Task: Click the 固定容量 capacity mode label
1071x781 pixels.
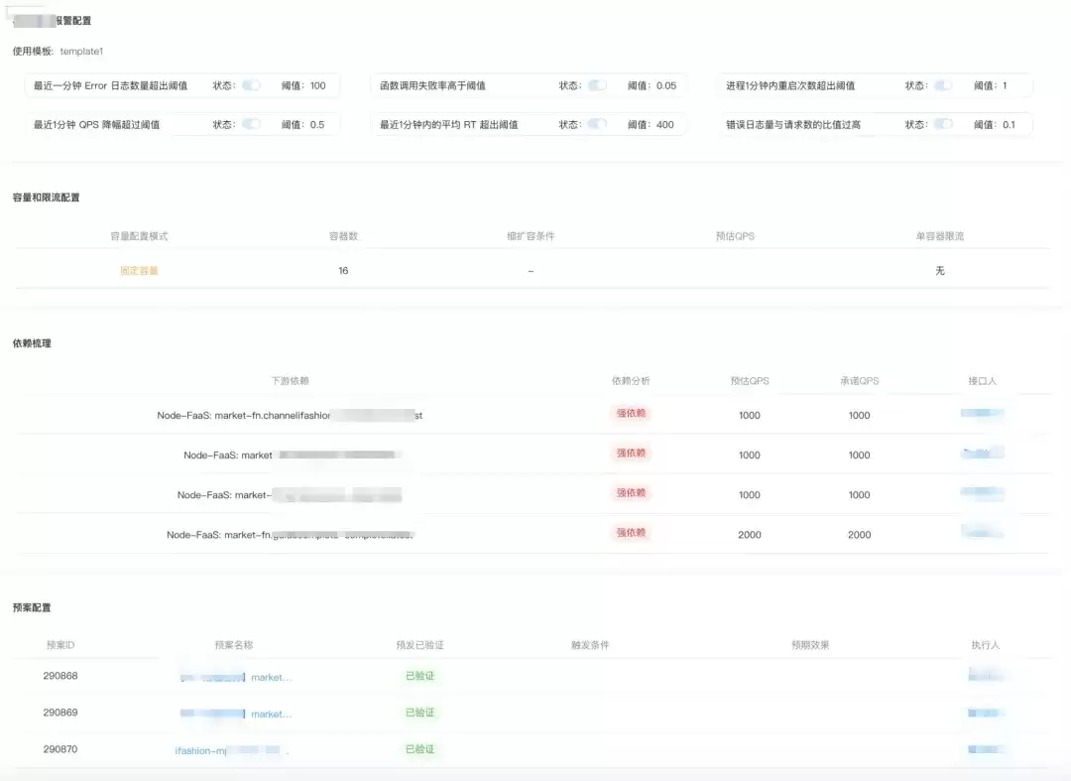Action: tap(140, 271)
